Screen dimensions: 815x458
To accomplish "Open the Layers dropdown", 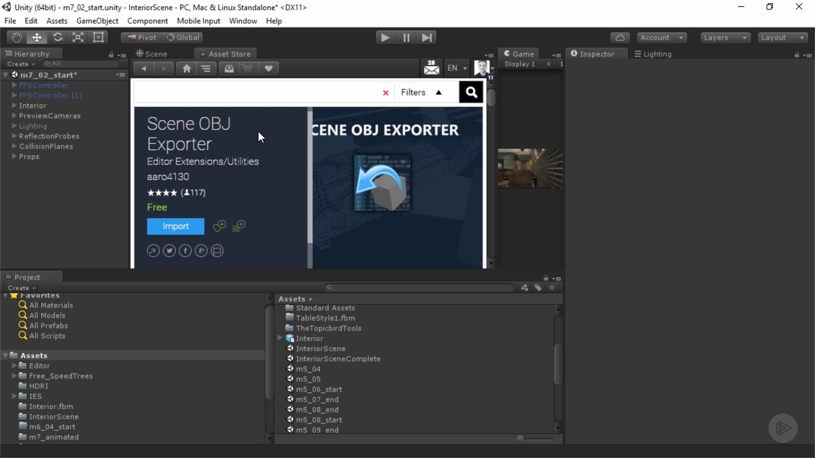I will click(725, 38).
